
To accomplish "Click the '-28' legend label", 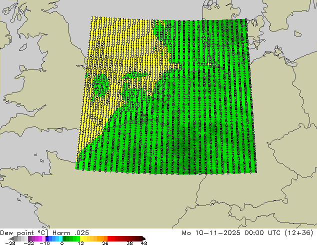I will coord(10,243).
